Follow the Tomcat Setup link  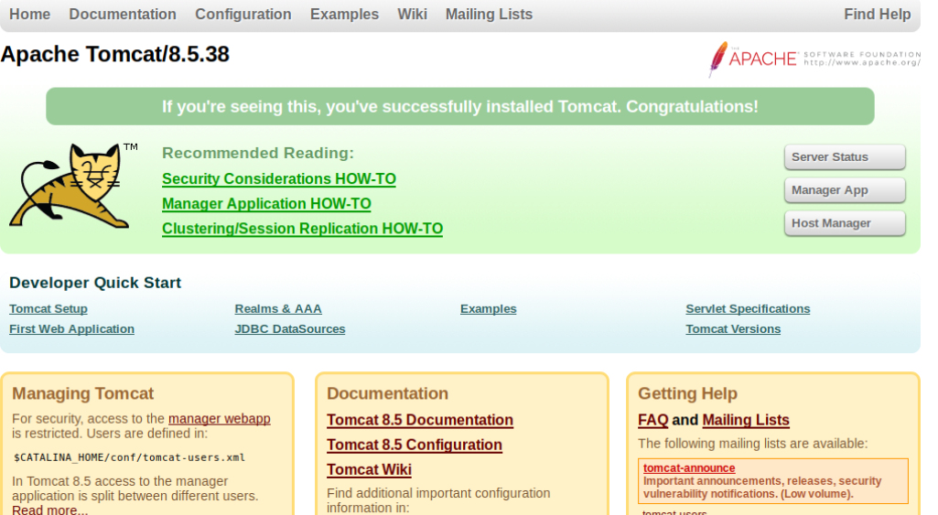click(x=49, y=308)
